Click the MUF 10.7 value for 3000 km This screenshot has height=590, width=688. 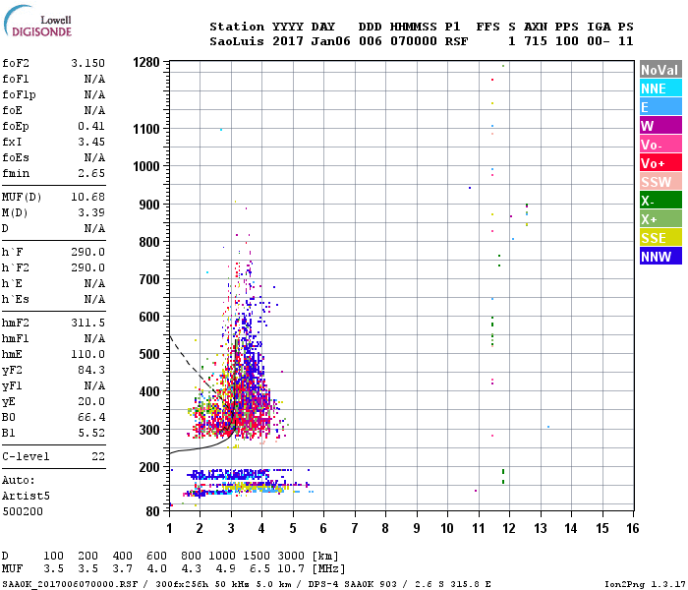click(291, 569)
